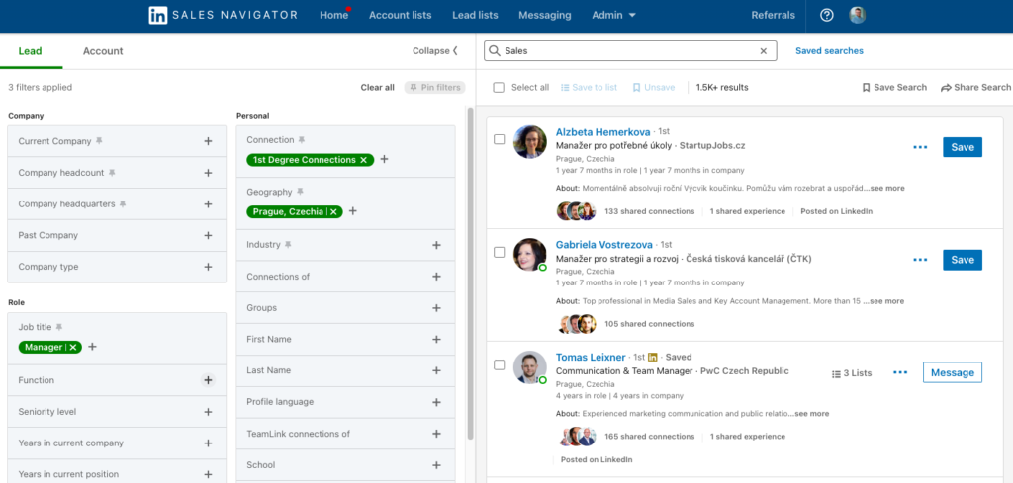The width and height of the screenshot is (1013, 483).
Task: Open the Admin dropdown menu
Action: coord(613,15)
